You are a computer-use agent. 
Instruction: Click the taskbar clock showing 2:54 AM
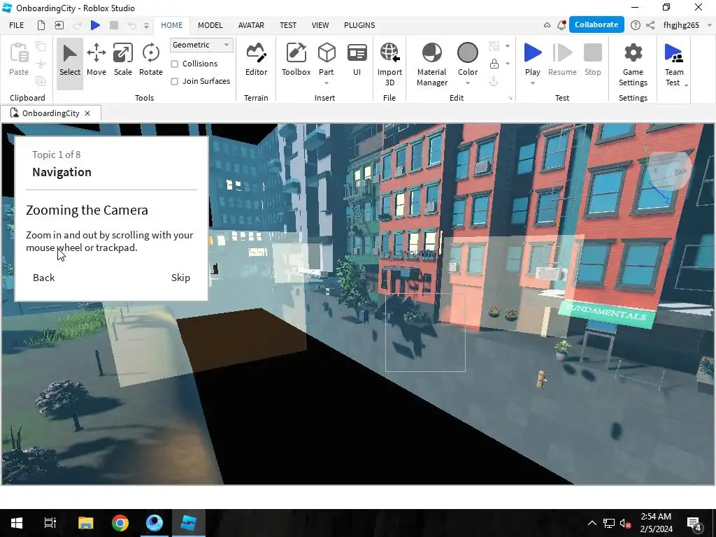coord(656,523)
